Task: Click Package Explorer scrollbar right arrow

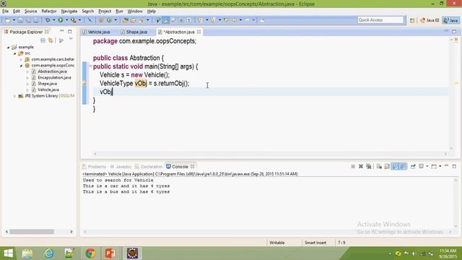Action: pyautogui.click(x=71, y=232)
